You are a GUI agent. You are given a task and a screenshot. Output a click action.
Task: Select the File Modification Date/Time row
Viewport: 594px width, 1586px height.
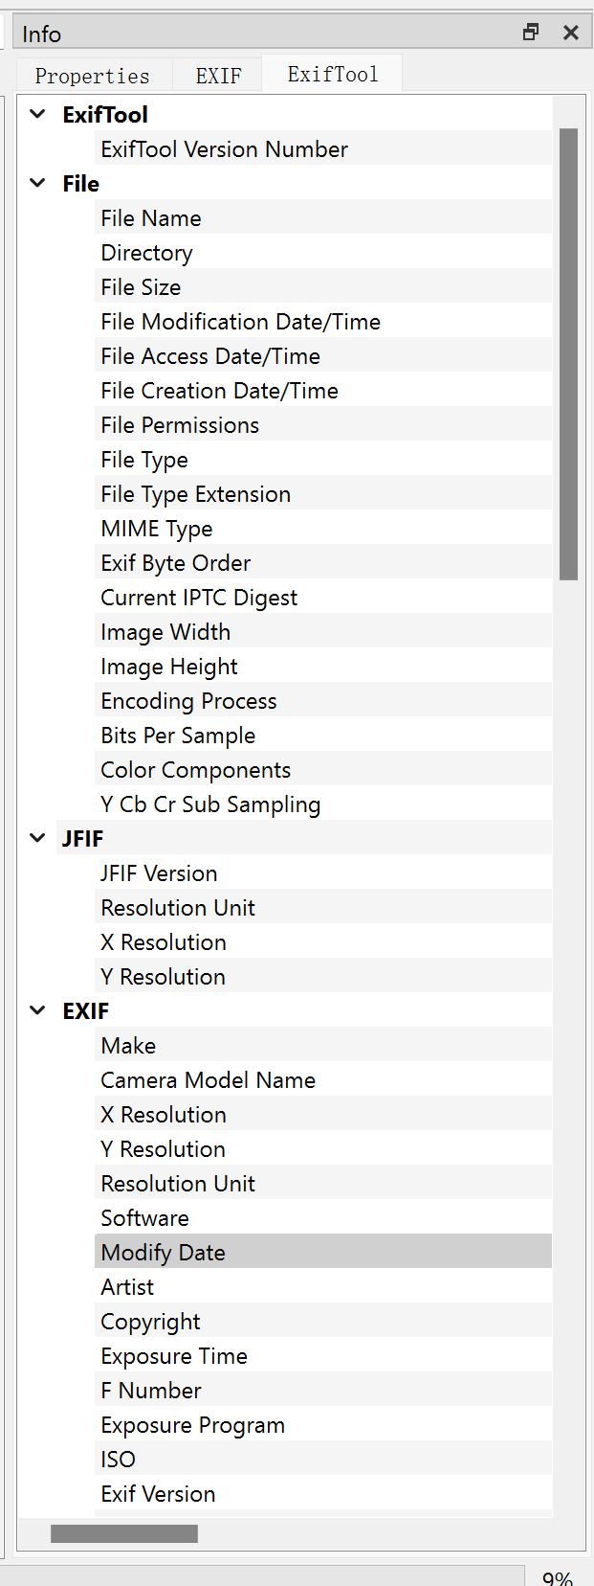pos(240,322)
